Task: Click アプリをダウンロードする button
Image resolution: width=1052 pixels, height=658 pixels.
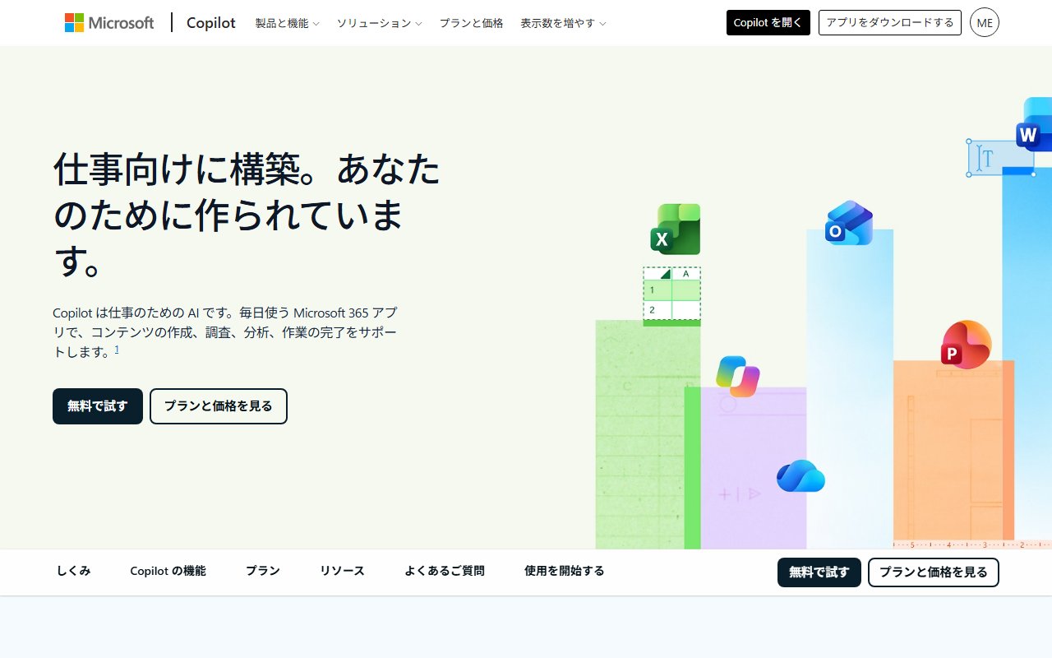Action: coord(890,22)
